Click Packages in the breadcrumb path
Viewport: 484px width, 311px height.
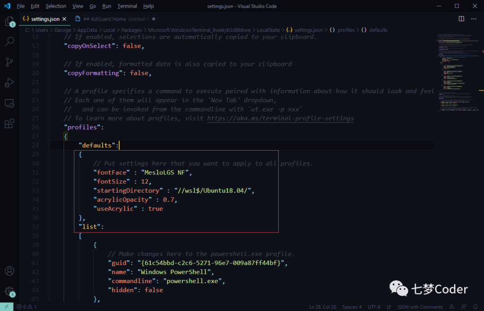point(131,30)
